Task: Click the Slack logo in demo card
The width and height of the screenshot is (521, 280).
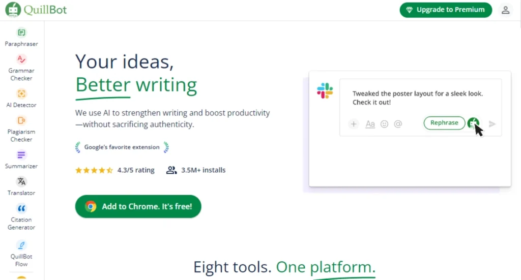Action: coord(325,90)
